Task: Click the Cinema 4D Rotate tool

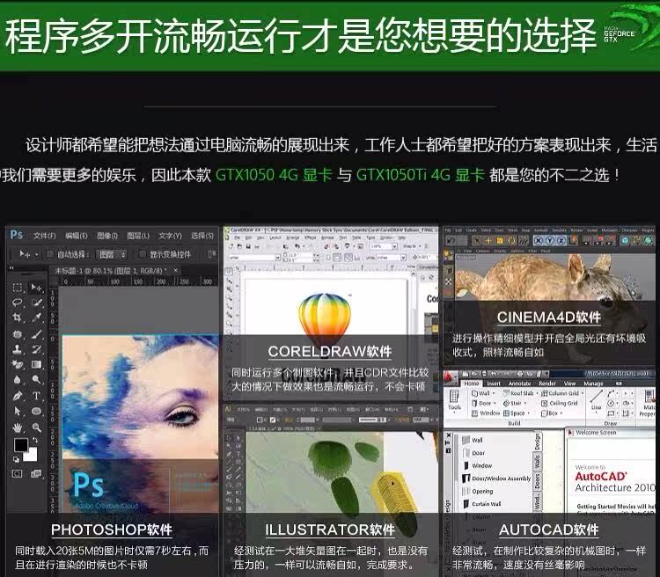Action: coord(511,241)
